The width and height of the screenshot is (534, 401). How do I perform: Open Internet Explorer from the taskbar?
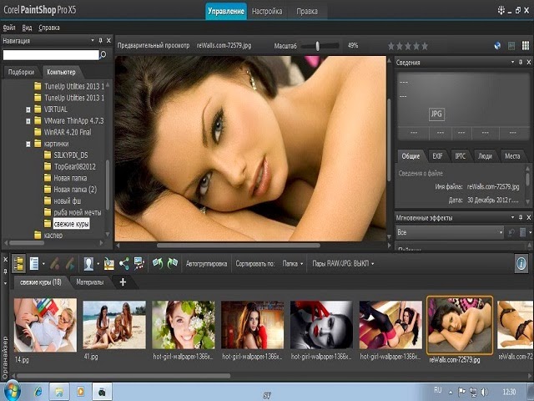(38, 392)
